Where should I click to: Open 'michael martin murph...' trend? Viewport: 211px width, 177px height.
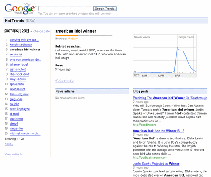pos(25,133)
